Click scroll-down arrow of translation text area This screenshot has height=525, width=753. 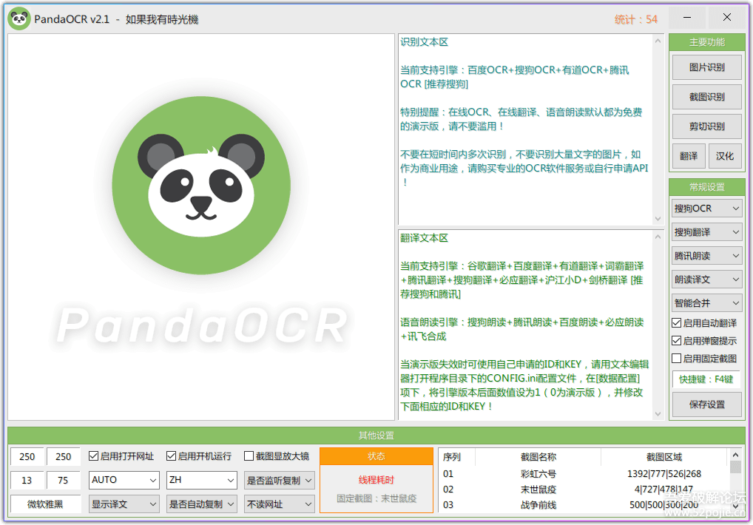658,413
